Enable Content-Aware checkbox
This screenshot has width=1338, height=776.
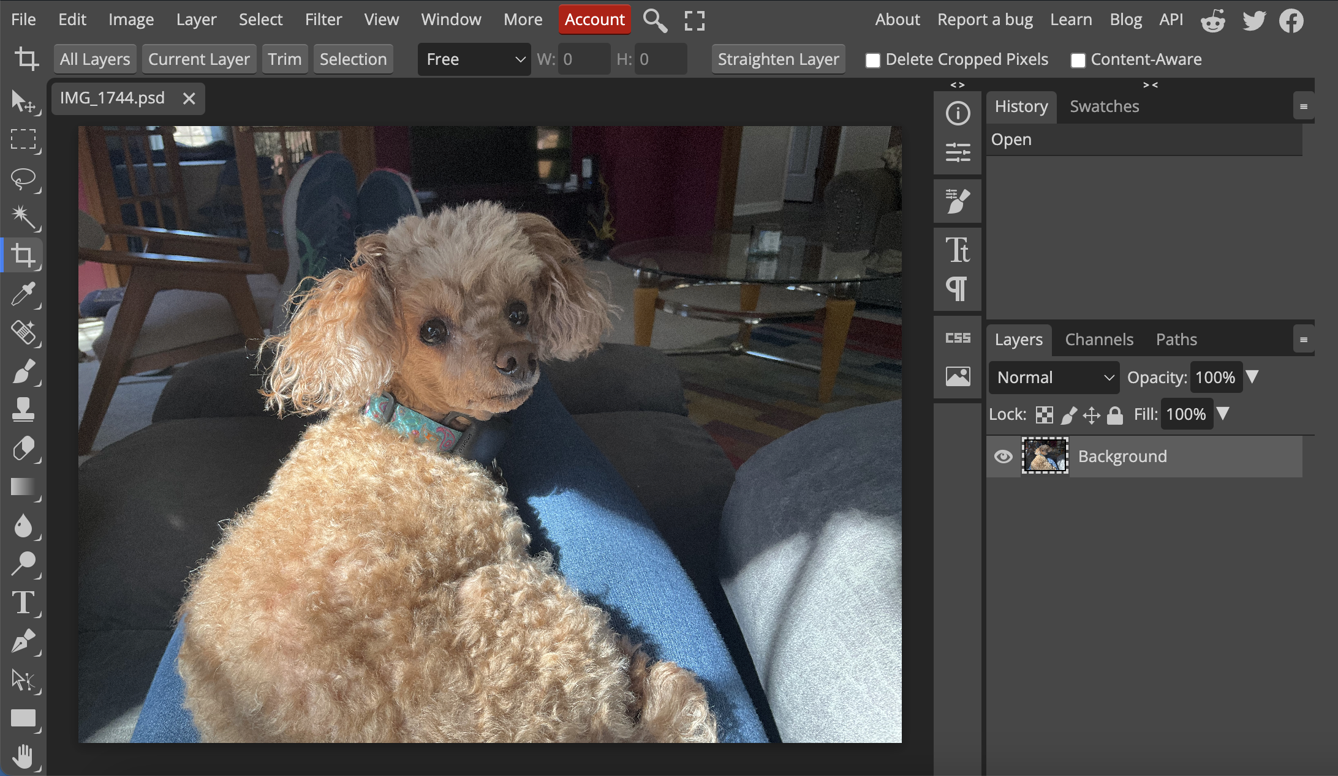coord(1075,59)
